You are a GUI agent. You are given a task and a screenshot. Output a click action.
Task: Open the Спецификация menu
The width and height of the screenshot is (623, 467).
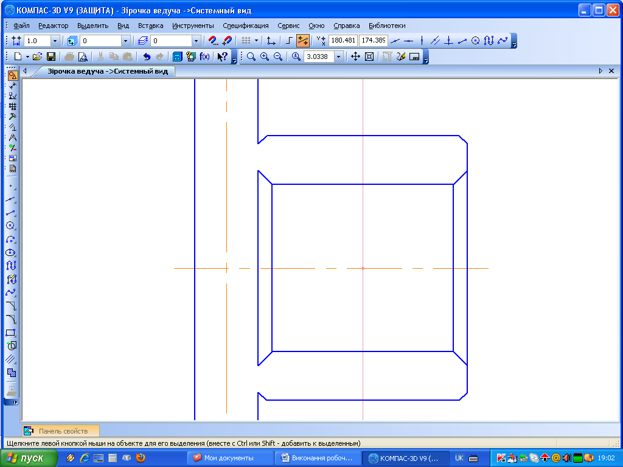tap(245, 26)
